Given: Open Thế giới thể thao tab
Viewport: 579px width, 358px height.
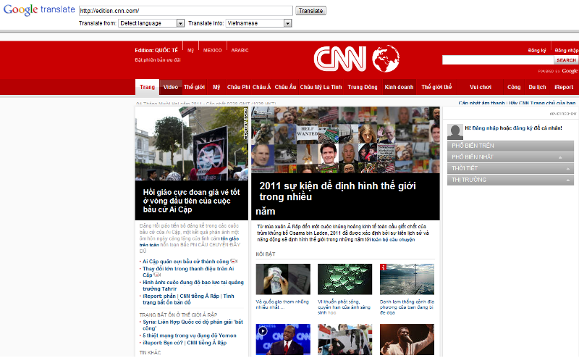Looking at the screenshot, I should pos(436,87).
